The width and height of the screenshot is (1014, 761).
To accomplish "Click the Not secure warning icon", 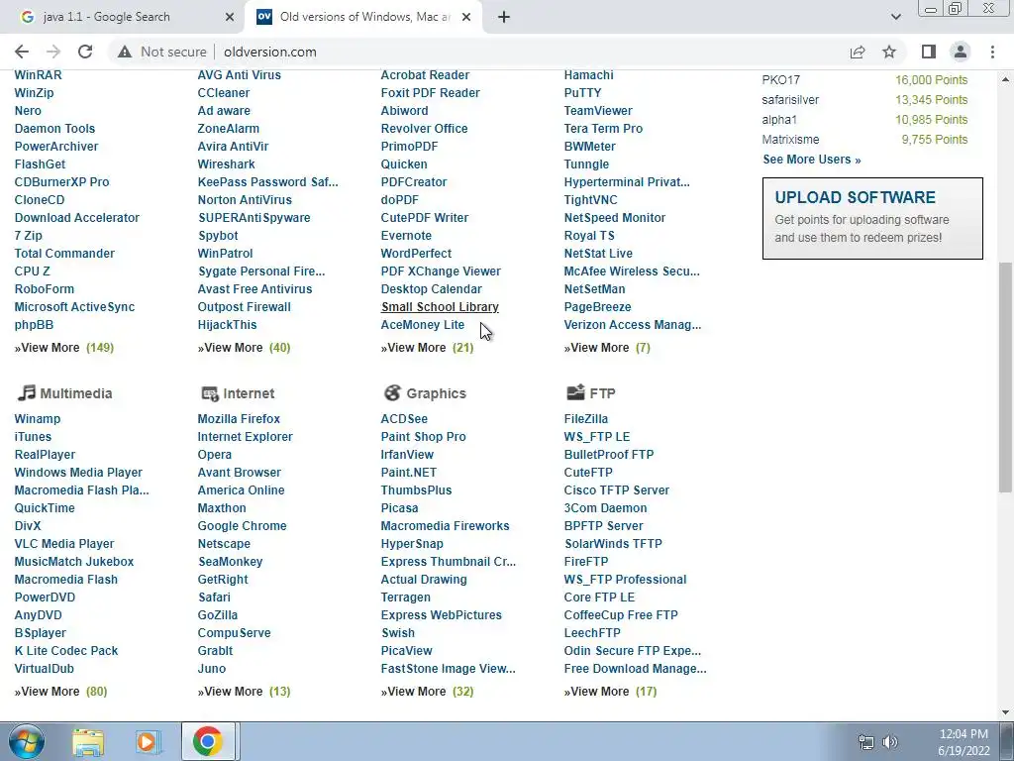I will [x=124, y=52].
